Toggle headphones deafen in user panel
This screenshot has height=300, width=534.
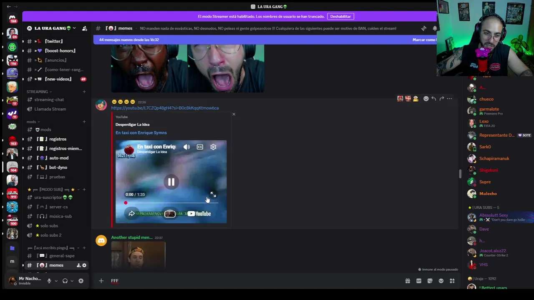[x=65, y=281]
